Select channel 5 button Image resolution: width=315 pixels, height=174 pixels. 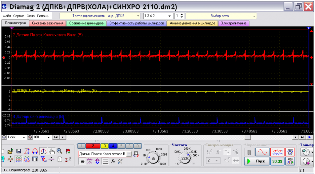(121, 146)
